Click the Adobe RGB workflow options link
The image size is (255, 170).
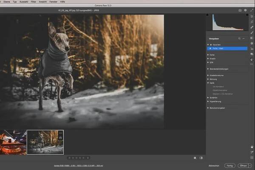[x=78, y=165]
